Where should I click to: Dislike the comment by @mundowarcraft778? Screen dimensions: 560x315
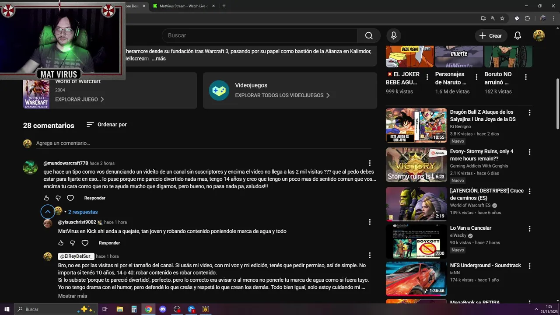tap(58, 198)
